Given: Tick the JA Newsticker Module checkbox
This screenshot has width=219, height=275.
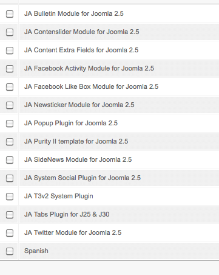Looking at the screenshot, I should (x=10, y=105).
